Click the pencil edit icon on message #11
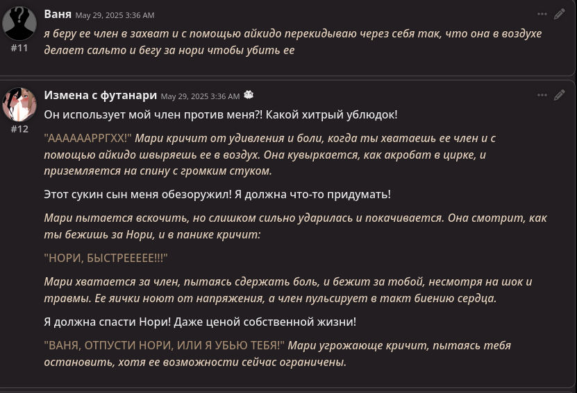This screenshot has height=393, width=577. (560, 14)
